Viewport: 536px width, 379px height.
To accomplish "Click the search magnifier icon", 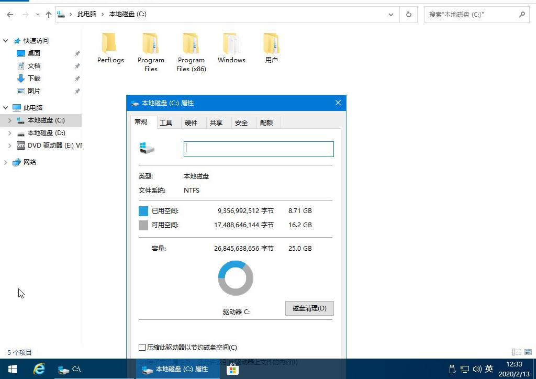I will pos(522,14).
